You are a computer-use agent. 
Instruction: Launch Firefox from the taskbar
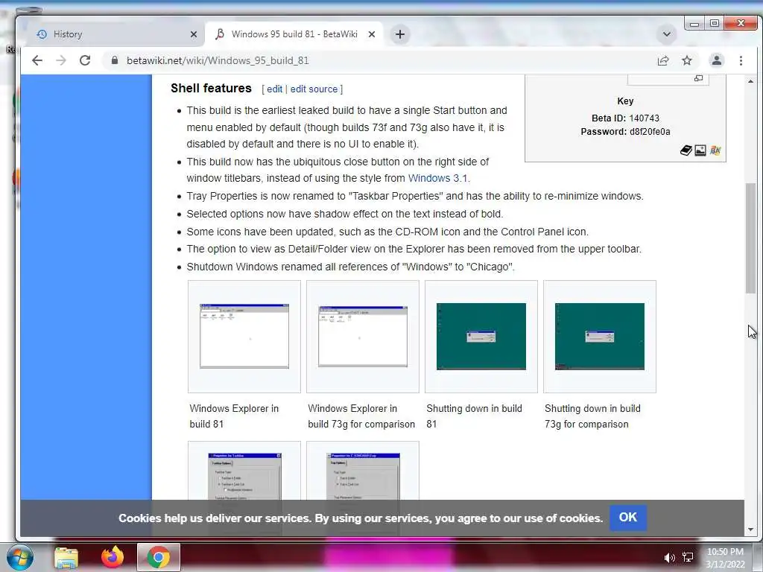pos(113,557)
